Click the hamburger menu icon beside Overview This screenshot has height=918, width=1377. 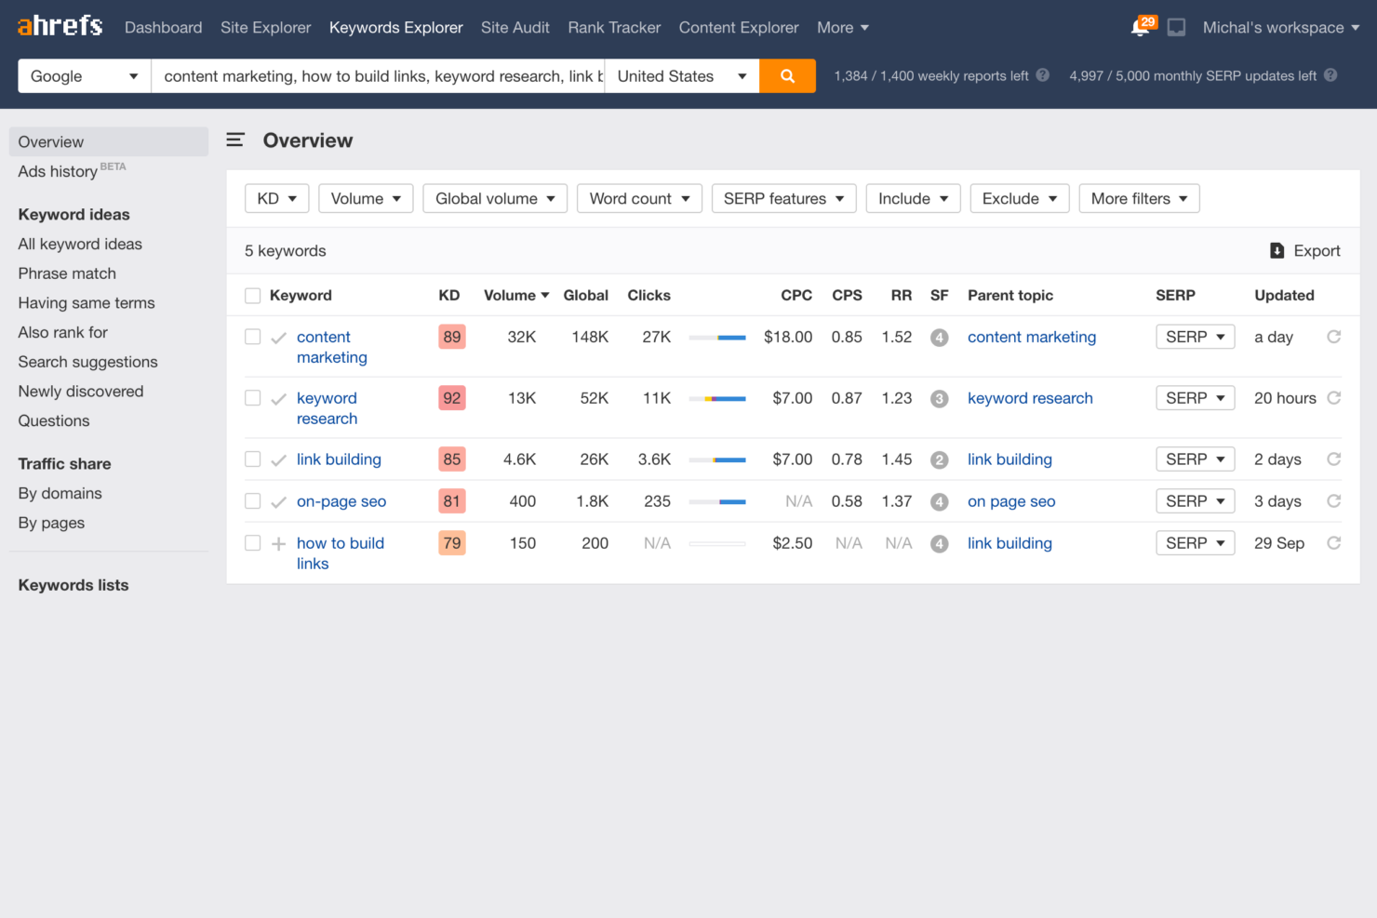coord(235,140)
